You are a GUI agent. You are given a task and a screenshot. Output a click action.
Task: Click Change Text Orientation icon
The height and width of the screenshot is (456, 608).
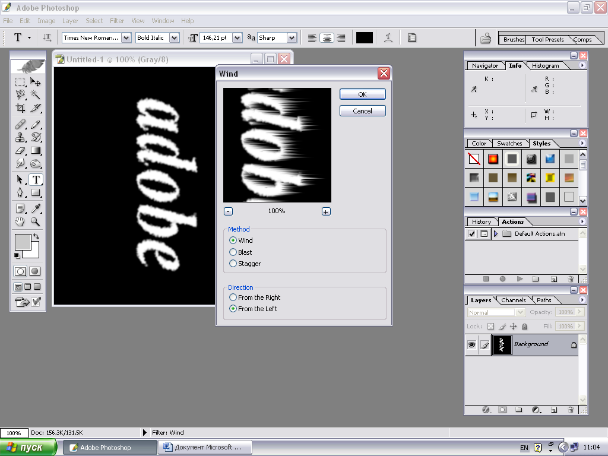tap(47, 37)
